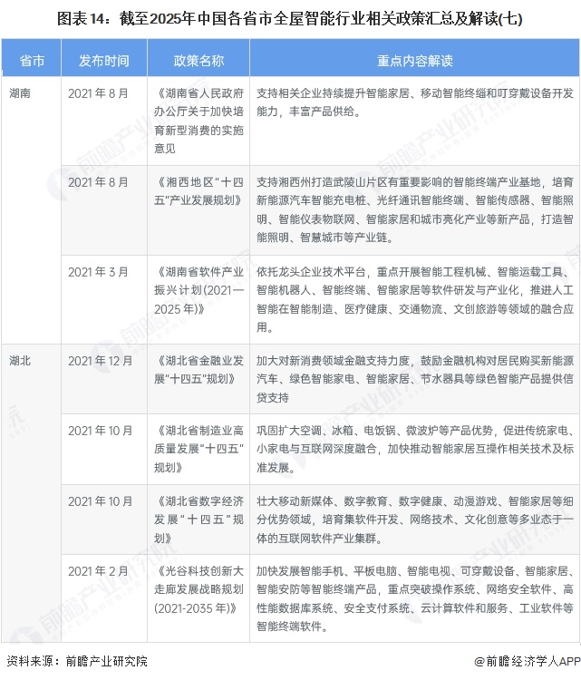Screen dimensions: 581x680
Task: Click the 省市 column header
Action: [32, 61]
